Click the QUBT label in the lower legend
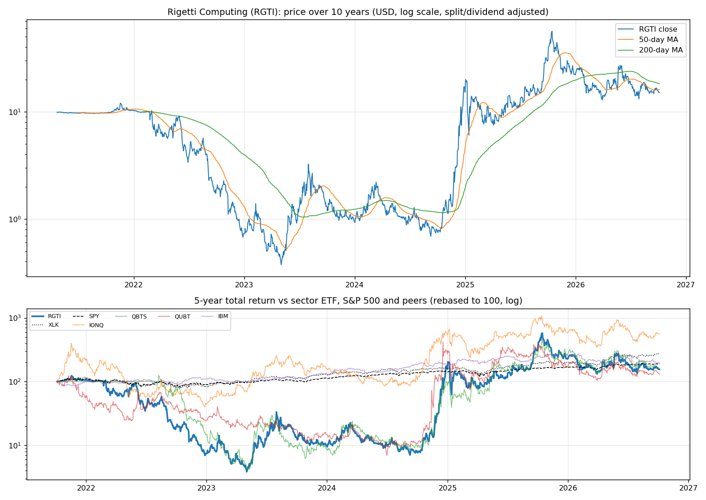 tap(182, 316)
